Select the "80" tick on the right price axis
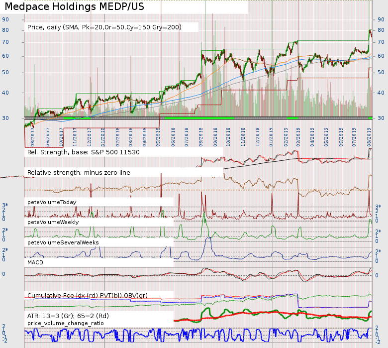Image resolution: width=388 pixels, height=348 pixels. 381,30
